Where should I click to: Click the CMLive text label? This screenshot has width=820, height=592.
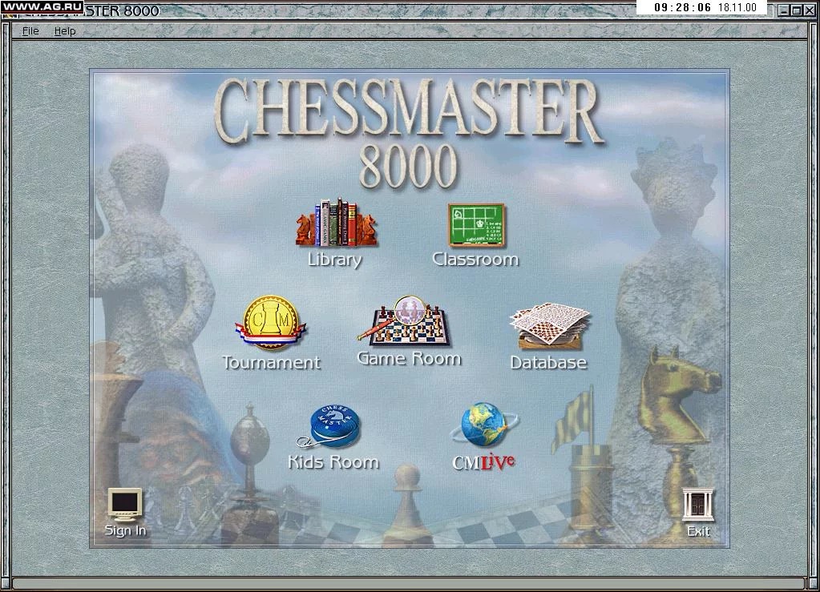click(483, 462)
